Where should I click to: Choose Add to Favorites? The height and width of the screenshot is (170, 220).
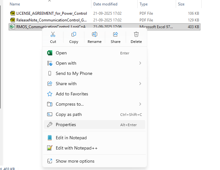72,94
